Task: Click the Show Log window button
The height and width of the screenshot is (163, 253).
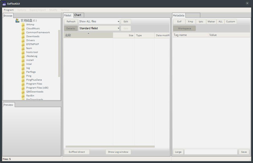Action: click(118, 152)
